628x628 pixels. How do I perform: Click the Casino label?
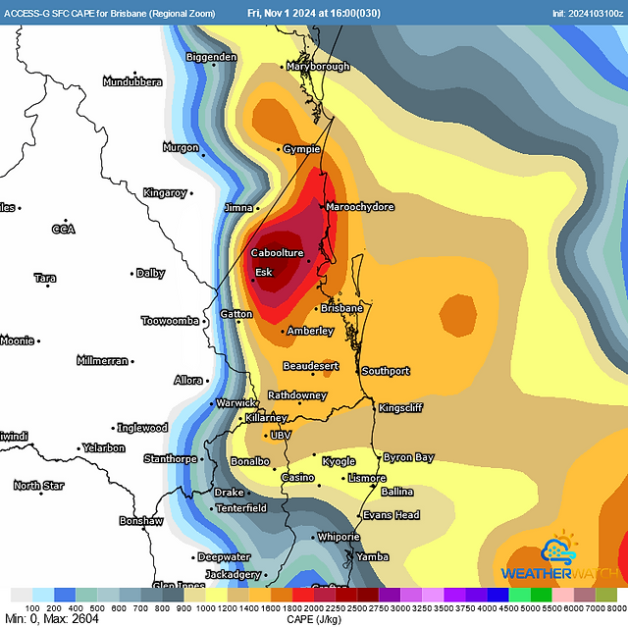(x=298, y=478)
